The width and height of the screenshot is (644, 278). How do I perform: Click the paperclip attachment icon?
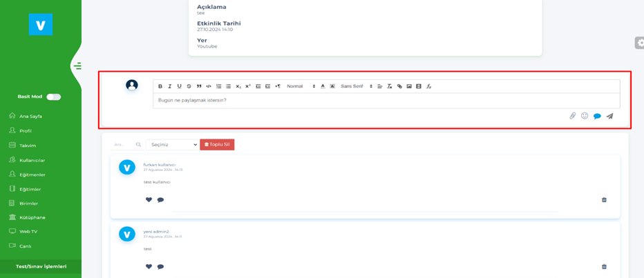pos(572,116)
